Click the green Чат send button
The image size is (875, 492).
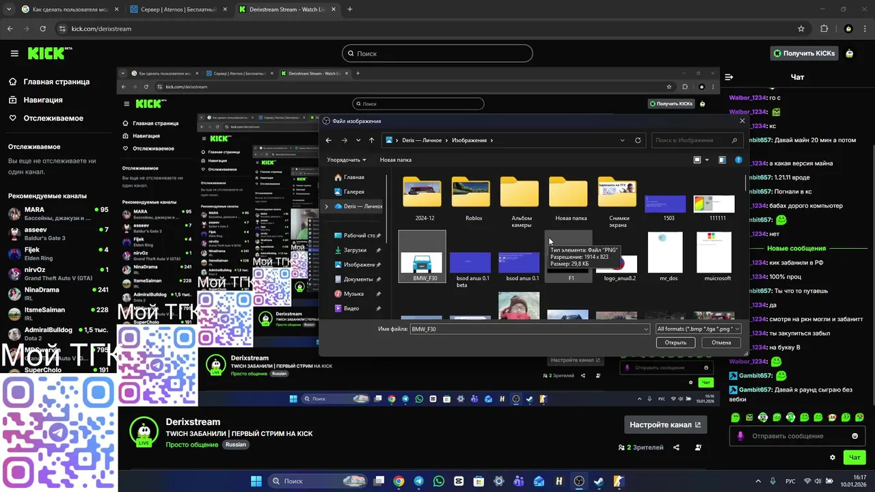(x=854, y=457)
